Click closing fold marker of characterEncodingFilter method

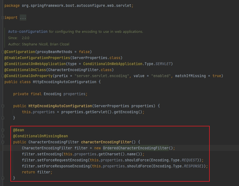[3, 178]
